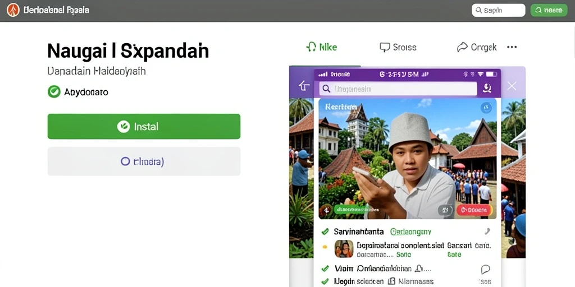The image size is (575, 287).
Task: Click the blue circle icon on photo corner
Action: click(x=486, y=108)
